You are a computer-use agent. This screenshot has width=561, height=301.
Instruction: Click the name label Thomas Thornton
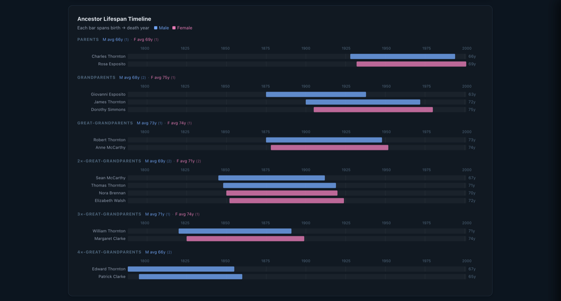pos(108,186)
